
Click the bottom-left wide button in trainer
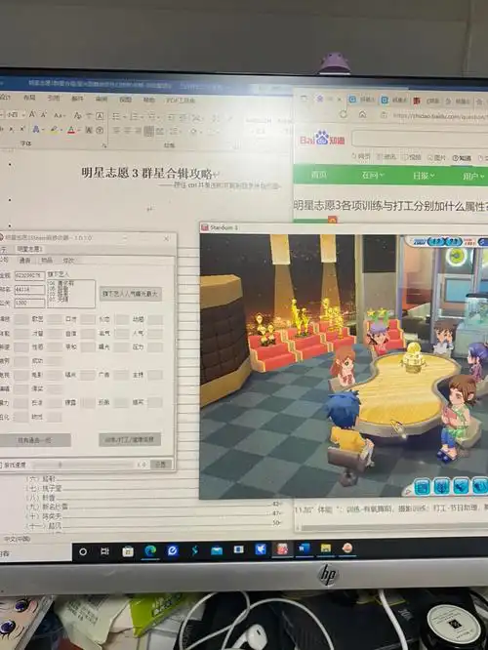coord(35,440)
